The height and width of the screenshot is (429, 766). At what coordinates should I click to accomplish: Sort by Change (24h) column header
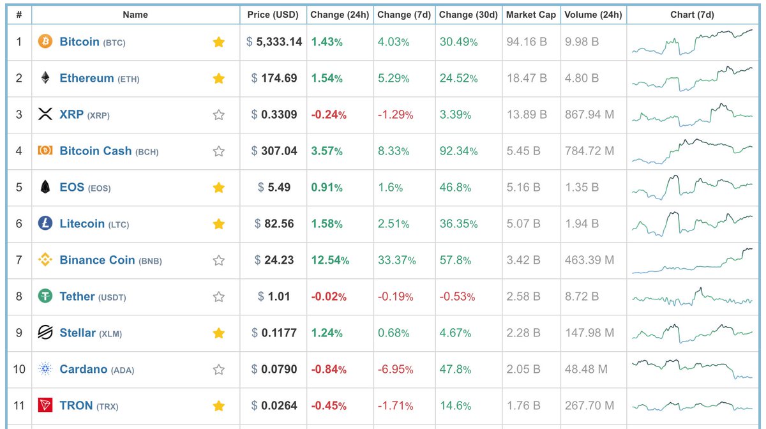[x=339, y=15]
